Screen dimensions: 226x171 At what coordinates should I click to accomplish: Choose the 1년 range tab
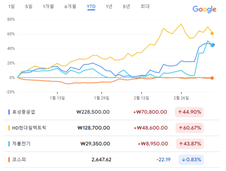pyautogui.click(x=109, y=6)
